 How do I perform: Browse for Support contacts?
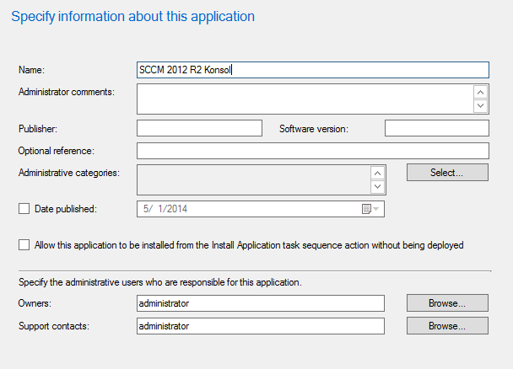pyautogui.click(x=447, y=325)
